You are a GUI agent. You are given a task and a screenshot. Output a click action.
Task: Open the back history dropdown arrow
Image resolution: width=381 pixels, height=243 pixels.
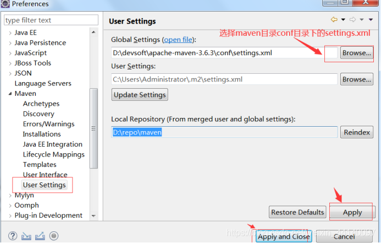pyautogui.click(x=343, y=19)
